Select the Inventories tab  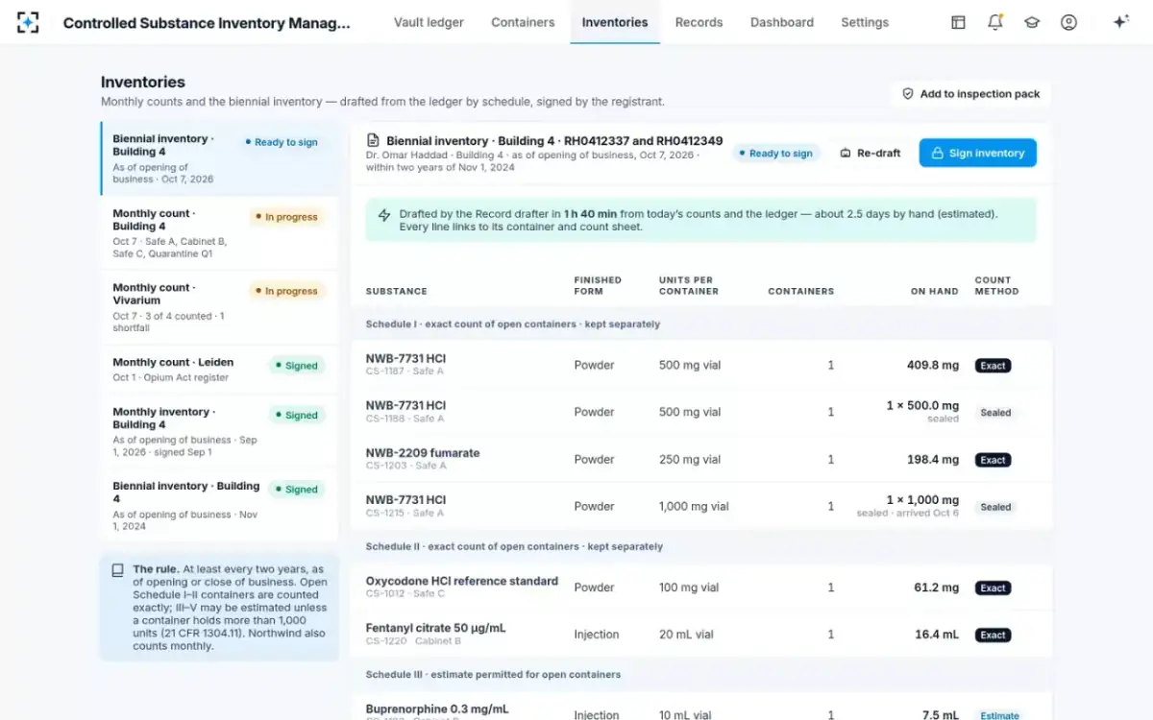pyautogui.click(x=615, y=22)
